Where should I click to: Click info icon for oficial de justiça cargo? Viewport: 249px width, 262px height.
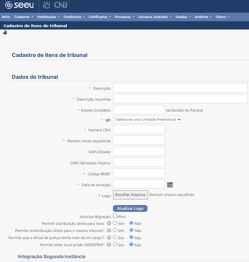pyautogui.click(x=109, y=238)
